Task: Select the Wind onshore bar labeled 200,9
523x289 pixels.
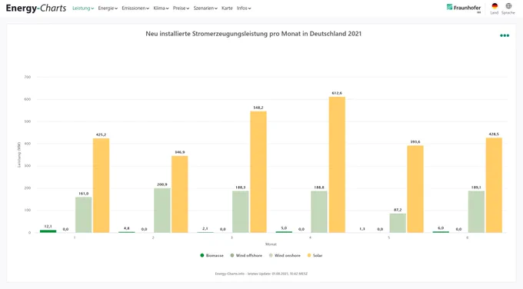Action: 162,211
